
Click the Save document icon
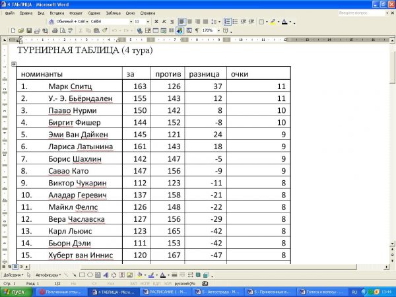pos(30,30)
